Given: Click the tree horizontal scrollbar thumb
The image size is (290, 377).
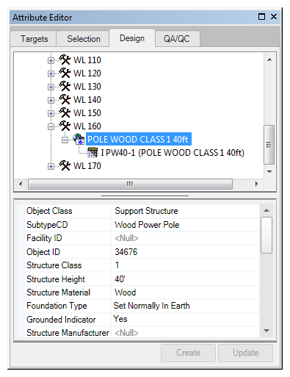Looking at the screenshot, I should 130,184.
